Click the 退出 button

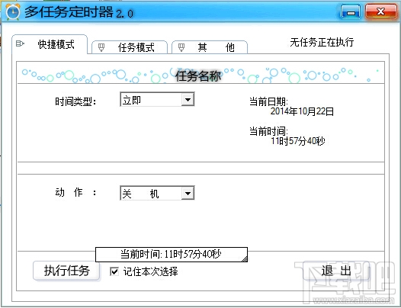[x=336, y=271]
